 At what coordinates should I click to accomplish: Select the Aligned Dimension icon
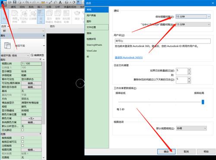pos(51,2)
